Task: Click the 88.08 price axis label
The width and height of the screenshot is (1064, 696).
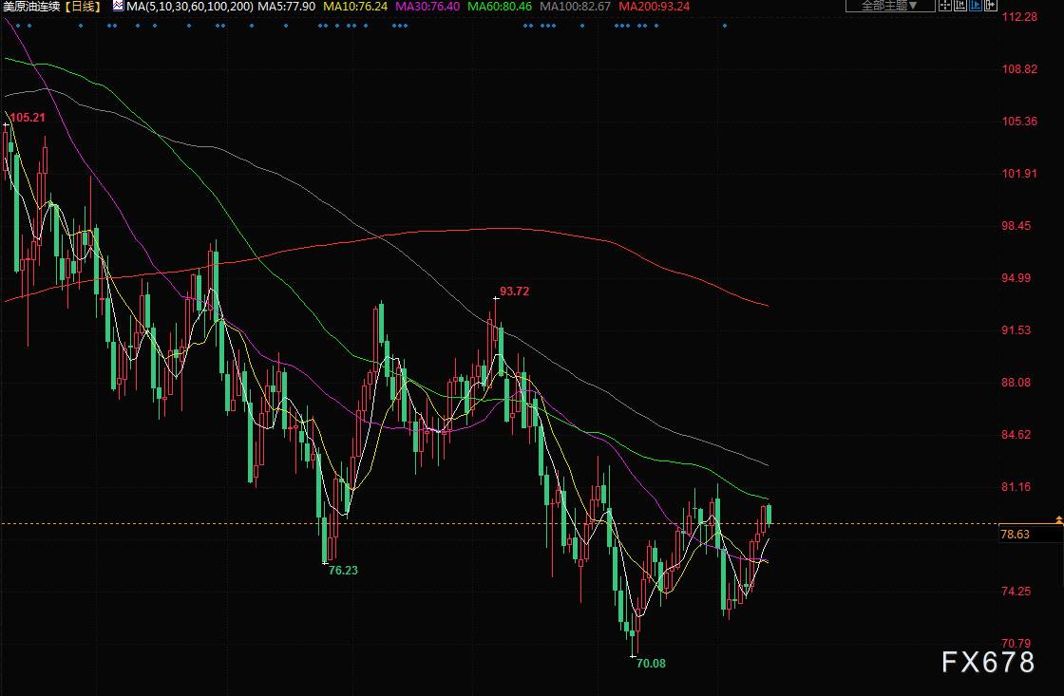Action: pyautogui.click(x=1016, y=383)
